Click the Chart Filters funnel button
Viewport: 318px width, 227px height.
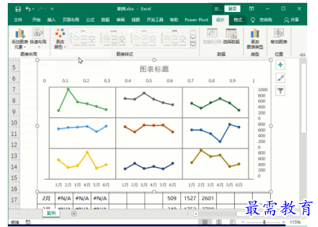(280, 91)
